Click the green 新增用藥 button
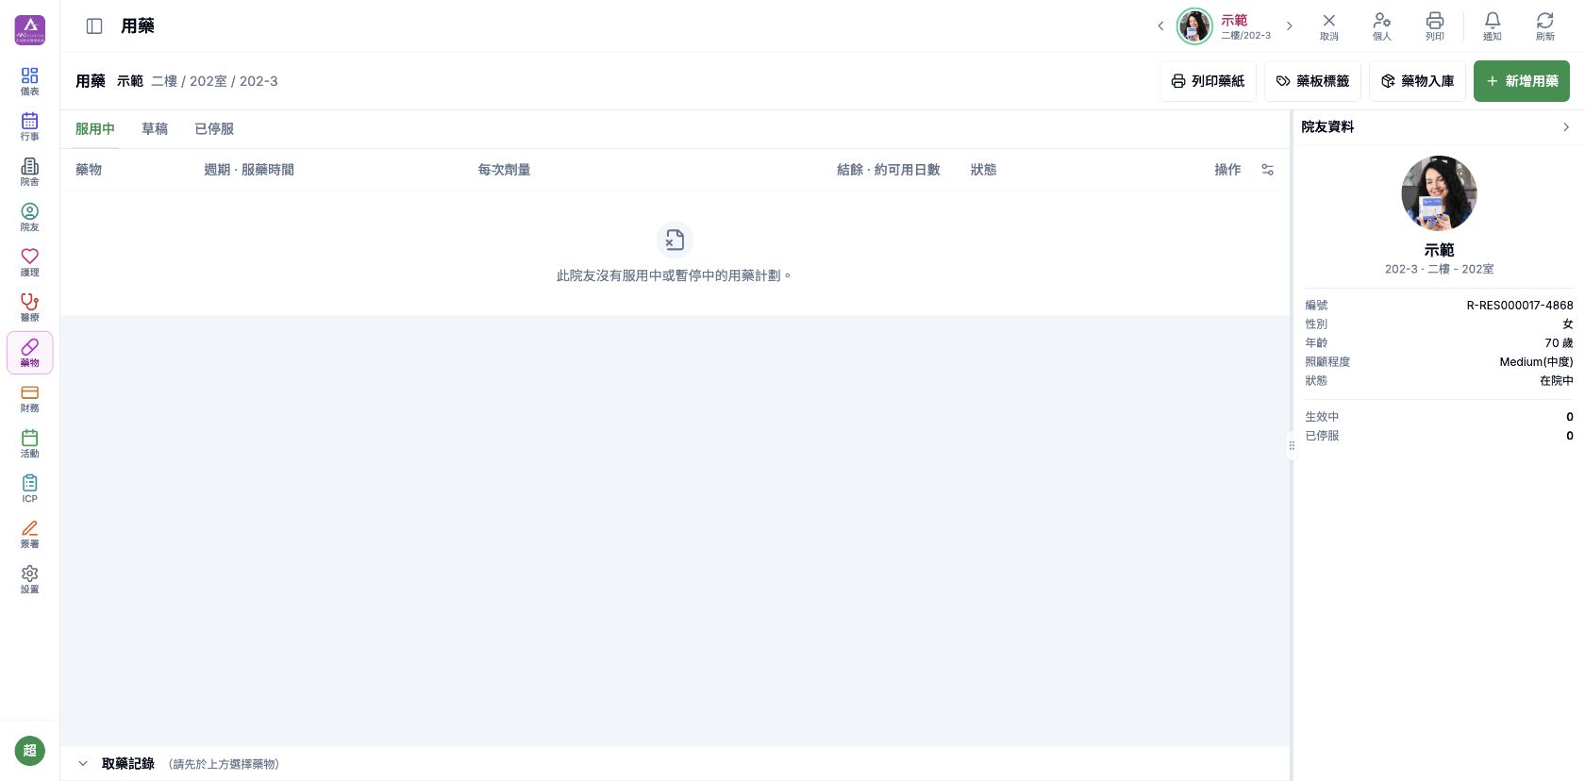1585x781 pixels. [x=1522, y=81]
